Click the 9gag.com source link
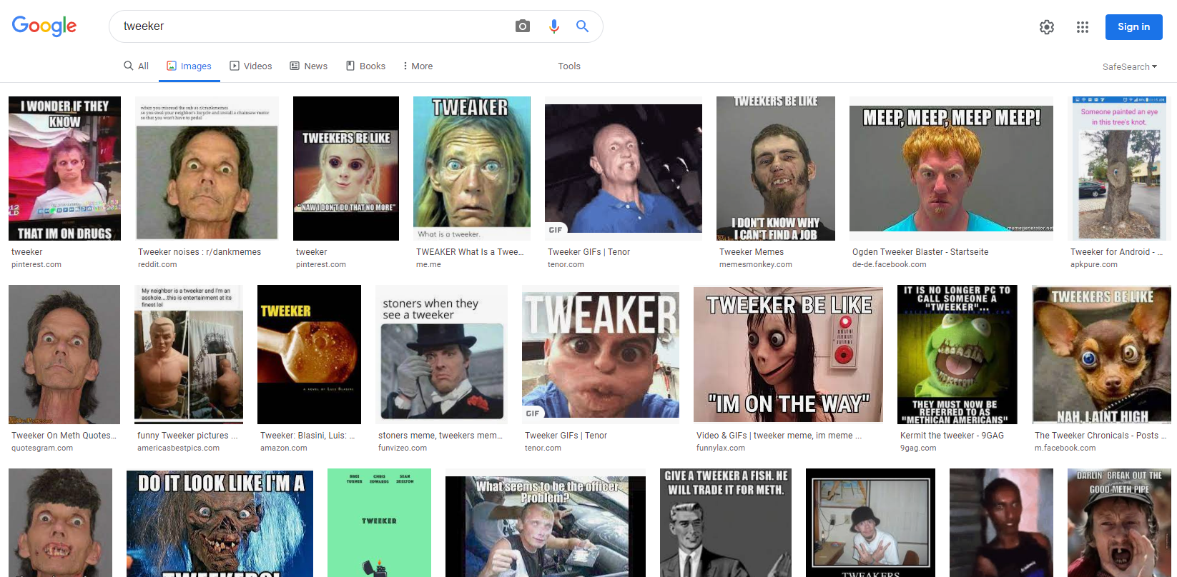Image resolution: width=1177 pixels, height=577 pixels. 918,448
